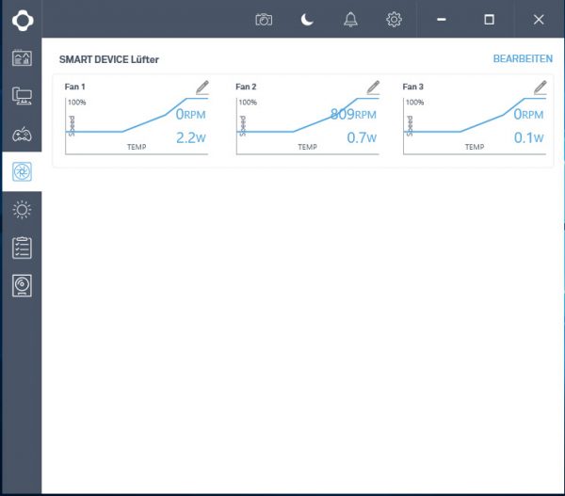This screenshot has width=565, height=496.
Task: Edit Fan 3 with the pencil icon
Action: (x=541, y=88)
